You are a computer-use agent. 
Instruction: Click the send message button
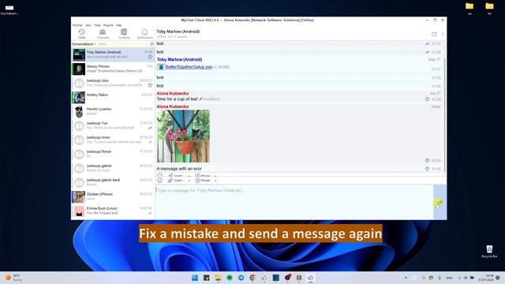[x=440, y=202]
